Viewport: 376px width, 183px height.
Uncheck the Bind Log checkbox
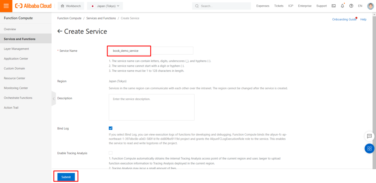pyautogui.click(x=111, y=128)
